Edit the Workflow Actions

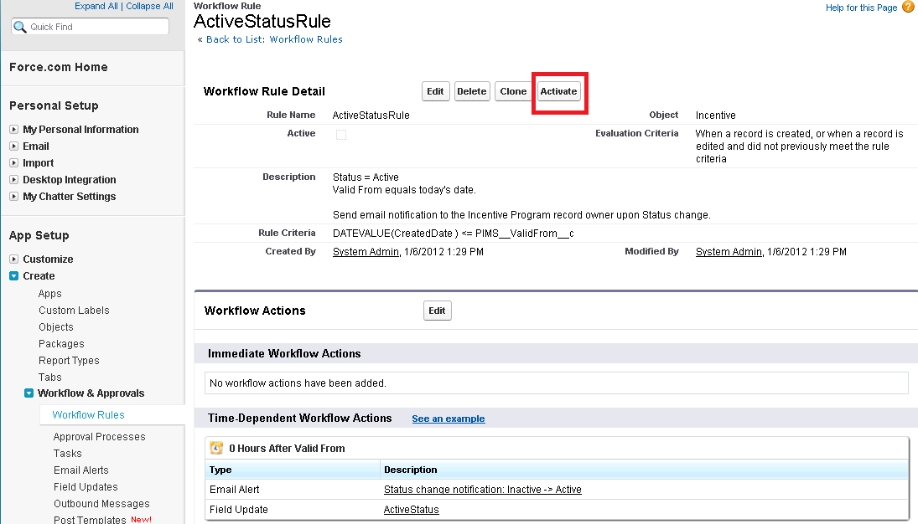437,311
